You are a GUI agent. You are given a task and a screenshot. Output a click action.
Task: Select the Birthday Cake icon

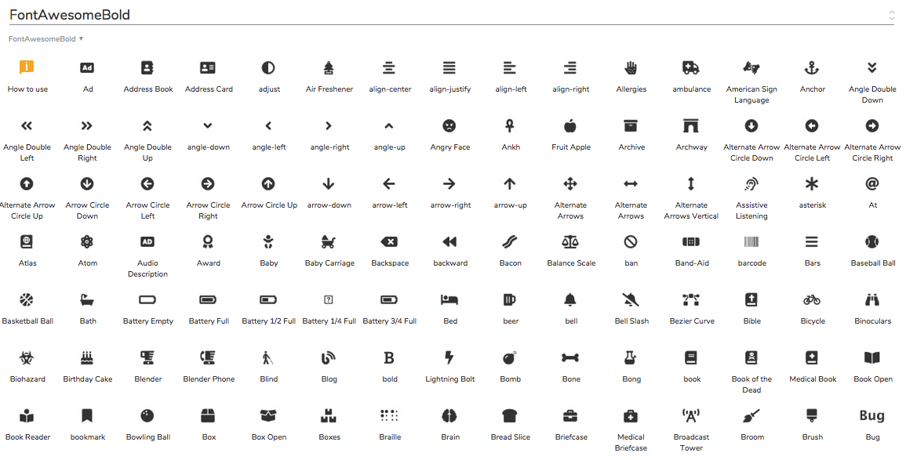click(87, 358)
